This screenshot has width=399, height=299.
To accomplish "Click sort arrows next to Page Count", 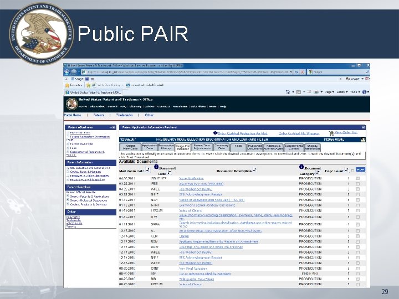I will (x=346, y=169).
